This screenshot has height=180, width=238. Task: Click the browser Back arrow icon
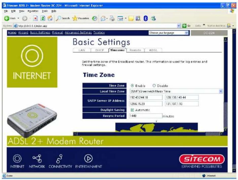point(7,18)
